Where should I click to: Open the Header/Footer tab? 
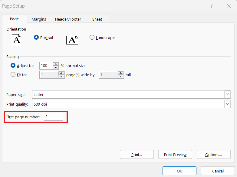68,19
